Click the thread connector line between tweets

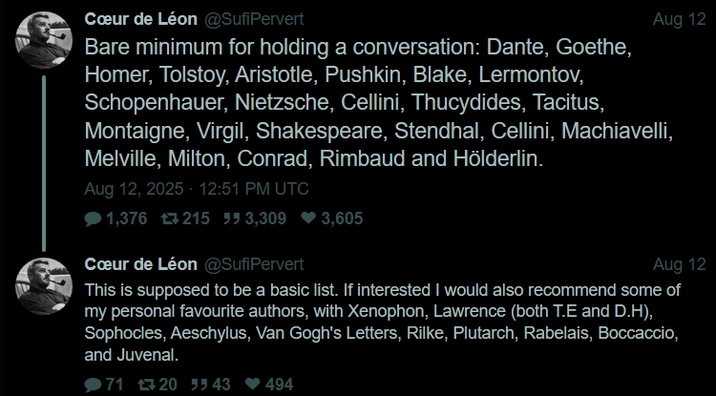(x=44, y=163)
